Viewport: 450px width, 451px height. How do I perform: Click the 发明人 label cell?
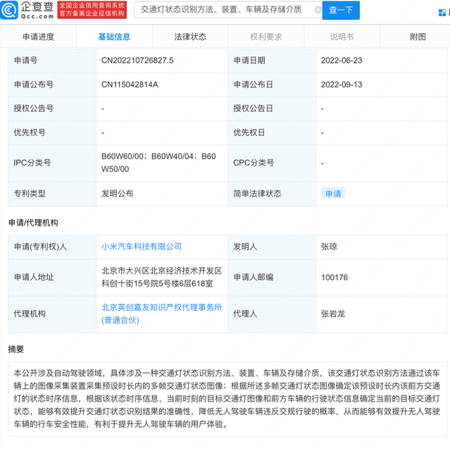tap(272, 247)
